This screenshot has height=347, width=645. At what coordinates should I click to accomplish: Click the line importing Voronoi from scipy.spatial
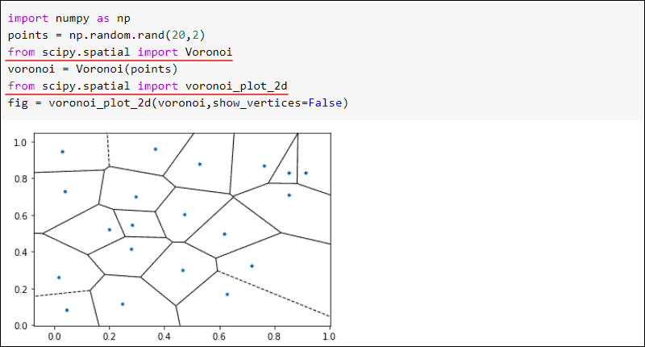coord(120,52)
